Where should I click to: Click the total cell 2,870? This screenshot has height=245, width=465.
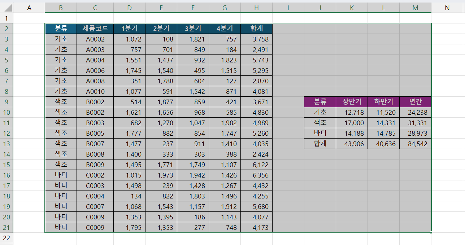click(x=256, y=81)
